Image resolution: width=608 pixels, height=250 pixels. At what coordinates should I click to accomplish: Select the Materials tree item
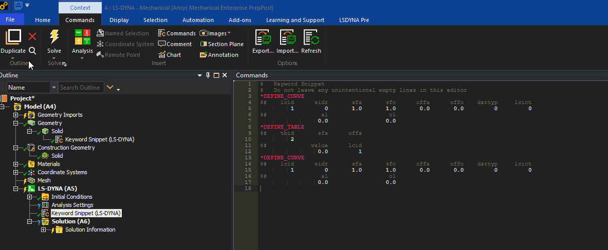coord(48,164)
